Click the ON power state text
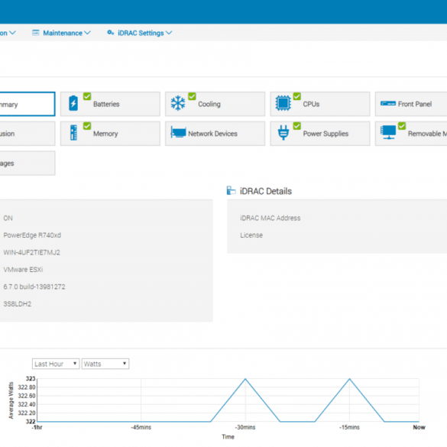447x447 pixels. [x=8, y=218]
